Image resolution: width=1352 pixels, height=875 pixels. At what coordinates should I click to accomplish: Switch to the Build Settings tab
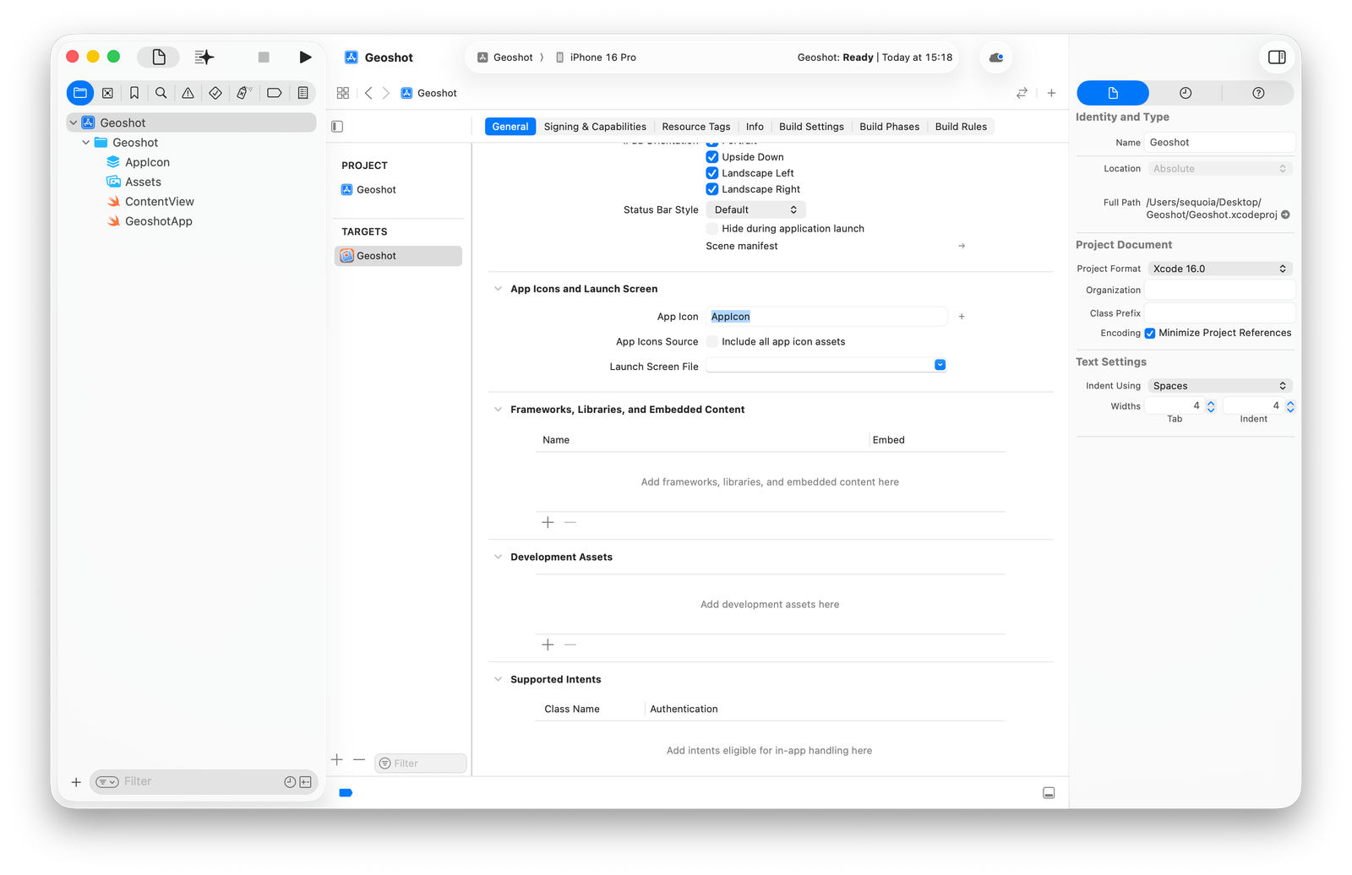(810, 126)
